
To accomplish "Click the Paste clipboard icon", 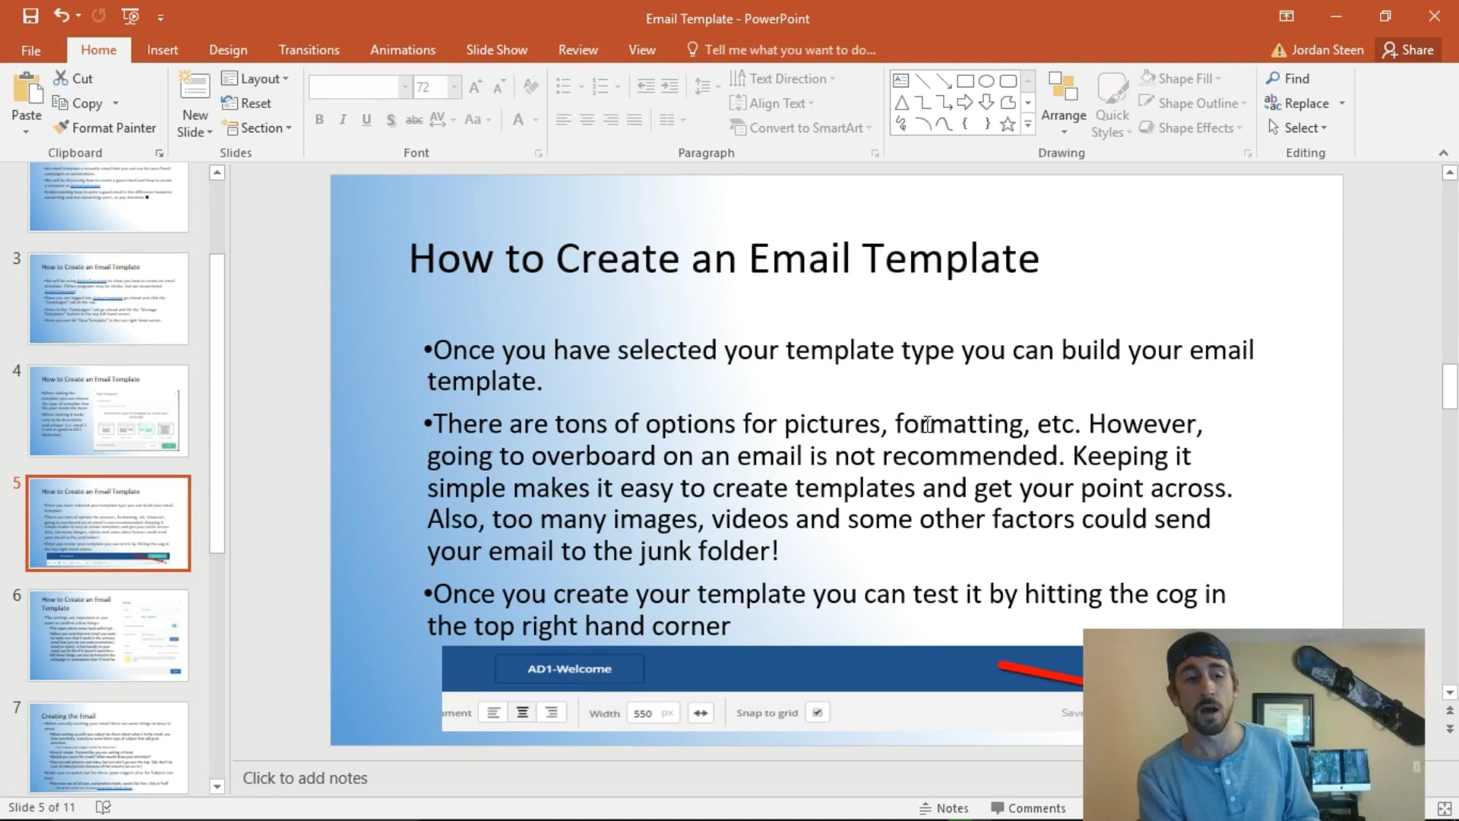I will pos(27,90).
